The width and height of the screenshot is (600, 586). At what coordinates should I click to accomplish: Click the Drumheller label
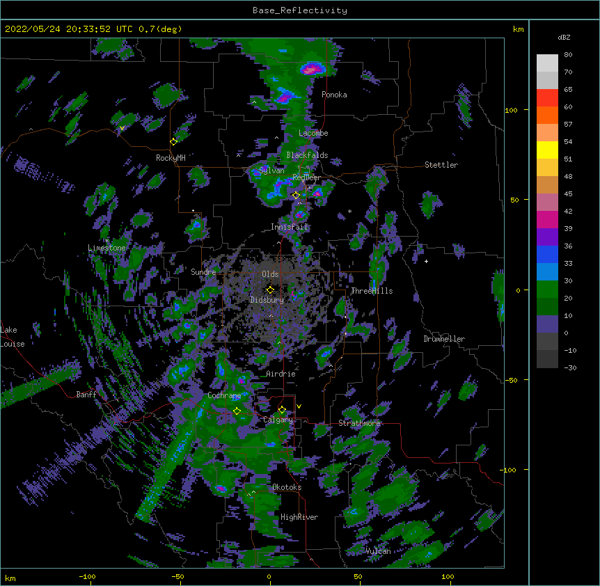pos(444,339)
